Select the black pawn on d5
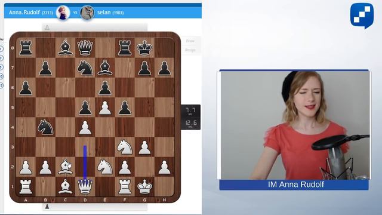Image resolution: width=382 pixels, height=215 pixels. 85,107
